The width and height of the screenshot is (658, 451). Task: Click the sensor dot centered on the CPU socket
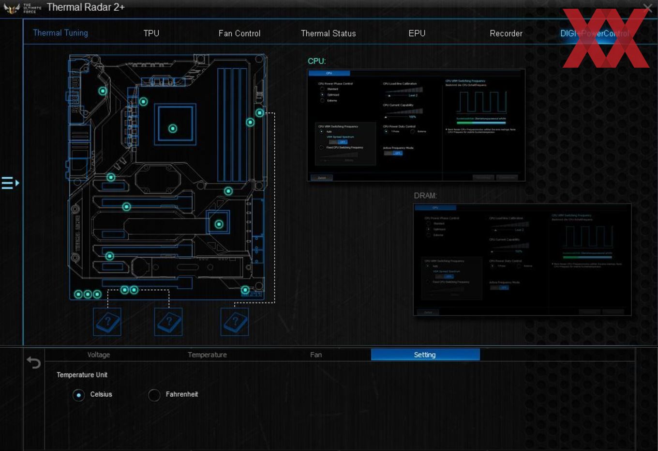pos(173,128)
